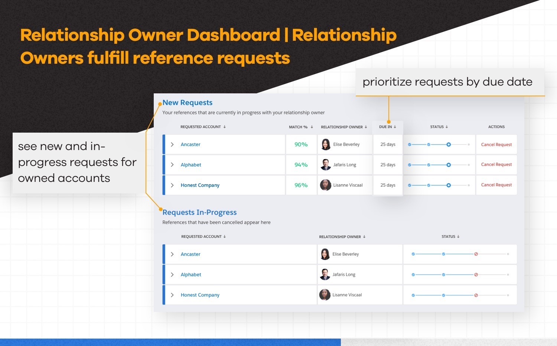Viewport: 557px width, 346px height.
Task: Expand the Alphabet row in New Requests
Action: pyautogui.click(x=172, y=165)
